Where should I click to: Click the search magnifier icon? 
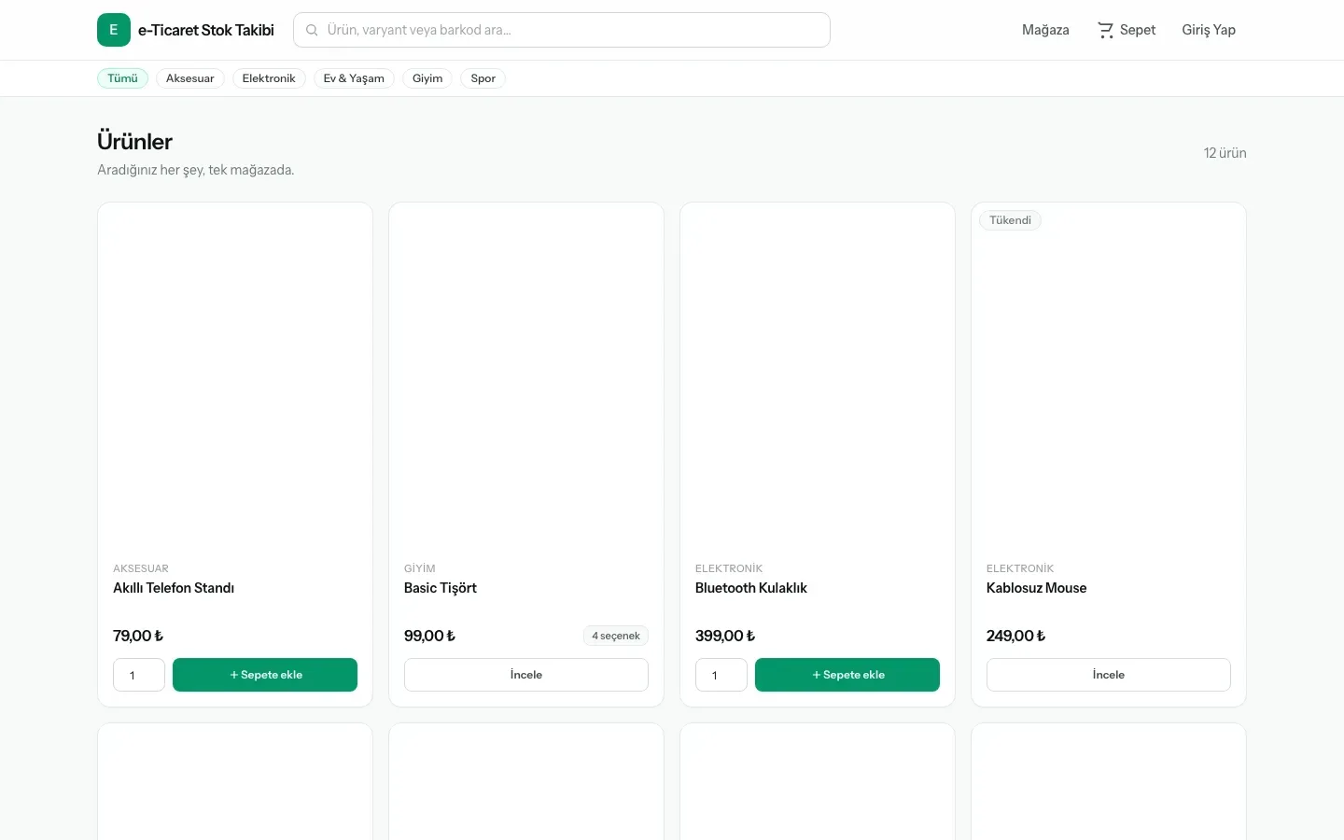pos(312,30)
